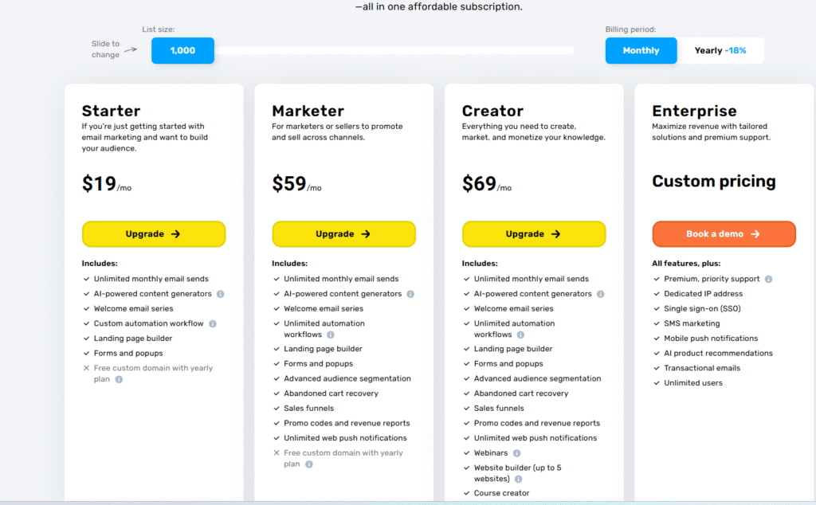
Task: Open info icon beside Webinars feature
Action: click(516, 453)
